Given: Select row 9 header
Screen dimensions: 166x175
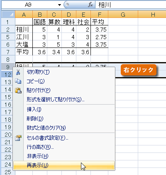Looking at the screenshot, I should point(8,67).
